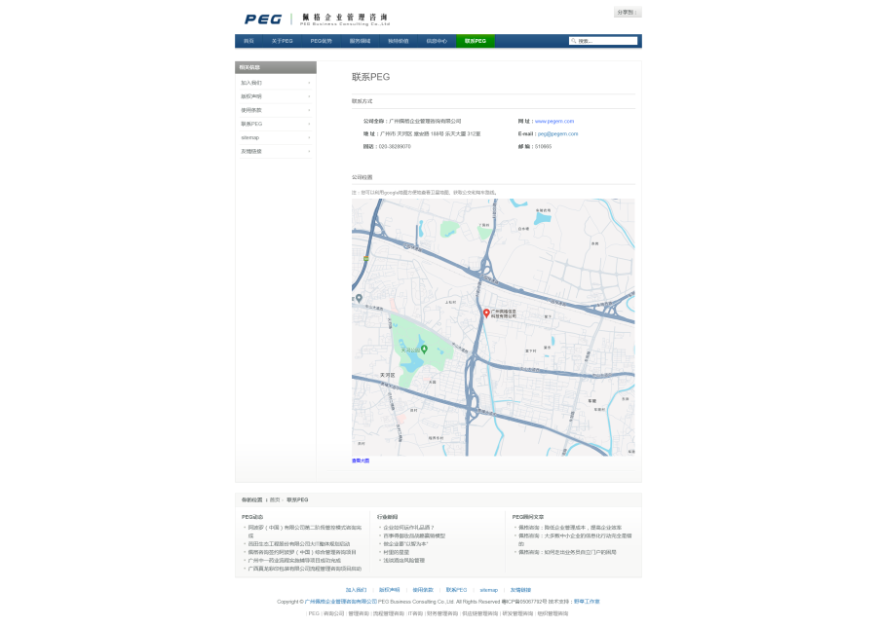This screenshot has width=877, height=627.
Task: Click the peg@pegem.com email link
Action: point(557,133)
